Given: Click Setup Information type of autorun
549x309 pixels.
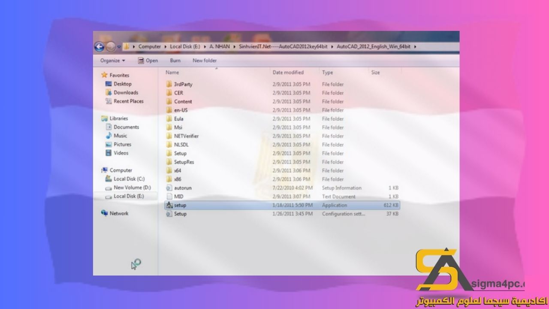Looking at the screenshot, I should tap(342, 188).
